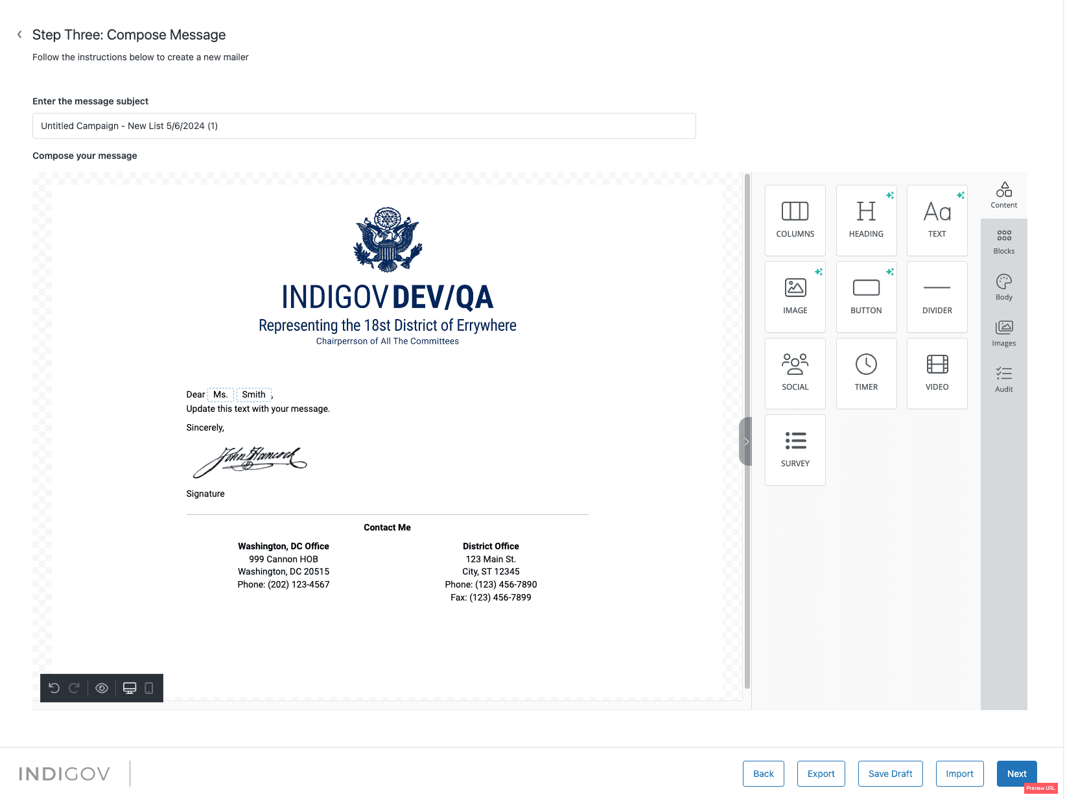This screenshot has height=799, width=1065.
Task: Click 'Representing the 18st District' tagline
Action: point(388,325)
